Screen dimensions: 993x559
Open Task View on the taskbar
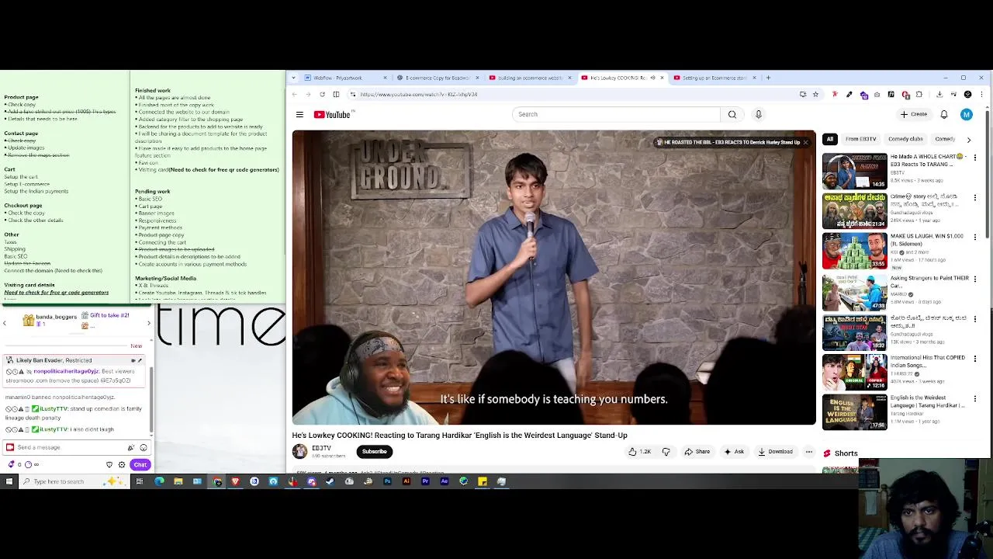(140, 481)
